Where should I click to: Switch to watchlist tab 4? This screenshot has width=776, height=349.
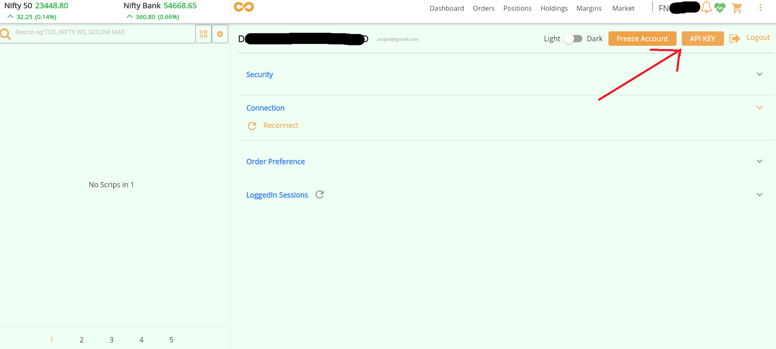click(x=142, y=340)
